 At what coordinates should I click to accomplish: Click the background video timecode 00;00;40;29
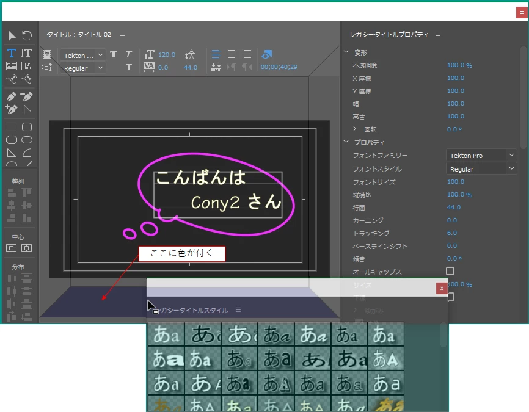pos(279,67)
